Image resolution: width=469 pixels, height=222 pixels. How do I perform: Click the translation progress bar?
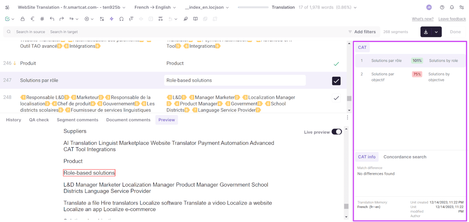tap(253, 7)
